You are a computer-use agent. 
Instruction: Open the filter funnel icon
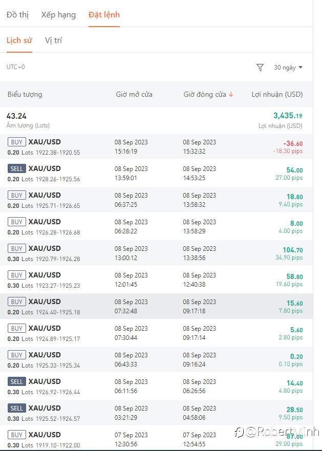(260, 68)
